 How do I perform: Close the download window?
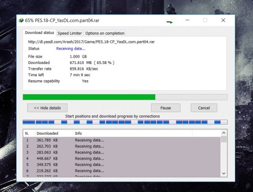click(x=223, y=20)
